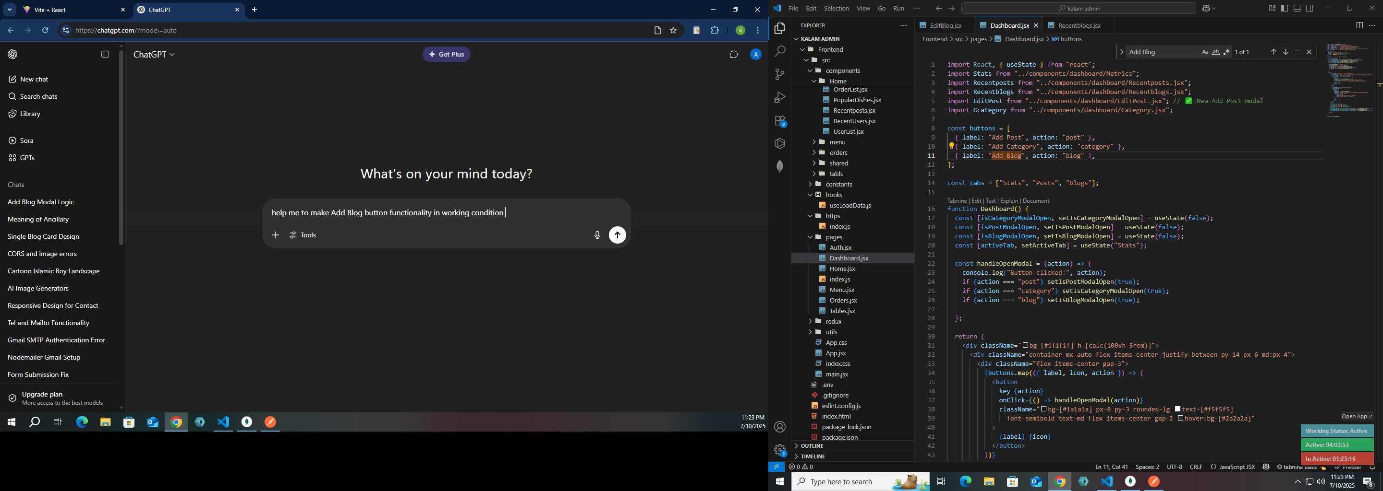Click the Chrome address bar URL
The width and height of the screenshot is (1383, 491).
point(126,31)
